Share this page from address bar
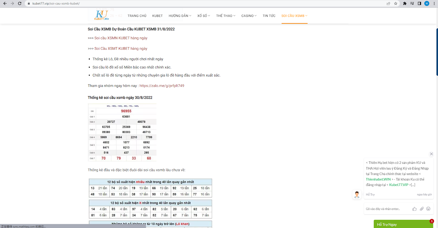The width and height of the screenshot is (438, 228). 388,4
